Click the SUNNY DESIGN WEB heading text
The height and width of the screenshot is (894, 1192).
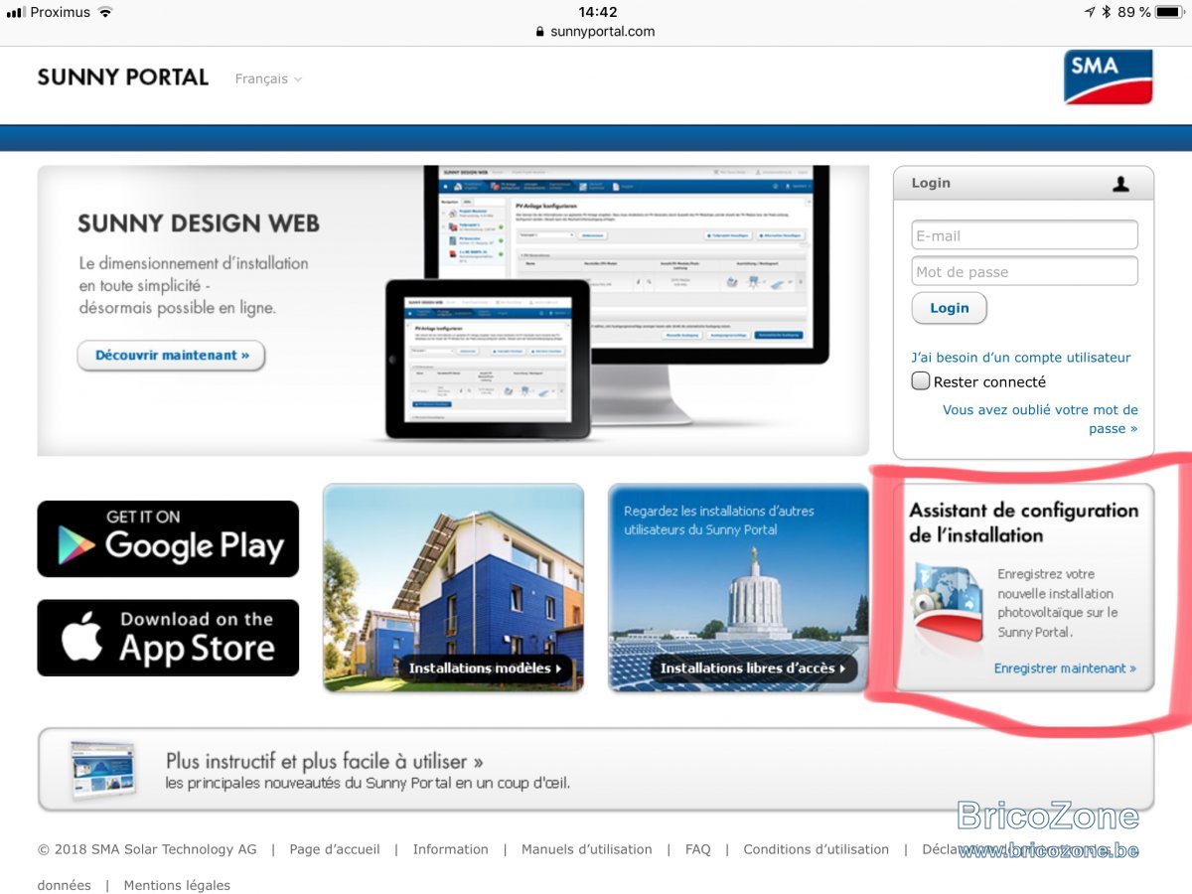click(x=199, y=223)
